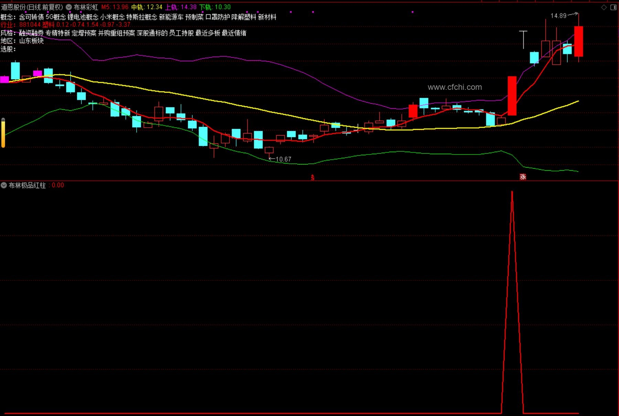Click the industry code 881044

click(x=30, y=25)
